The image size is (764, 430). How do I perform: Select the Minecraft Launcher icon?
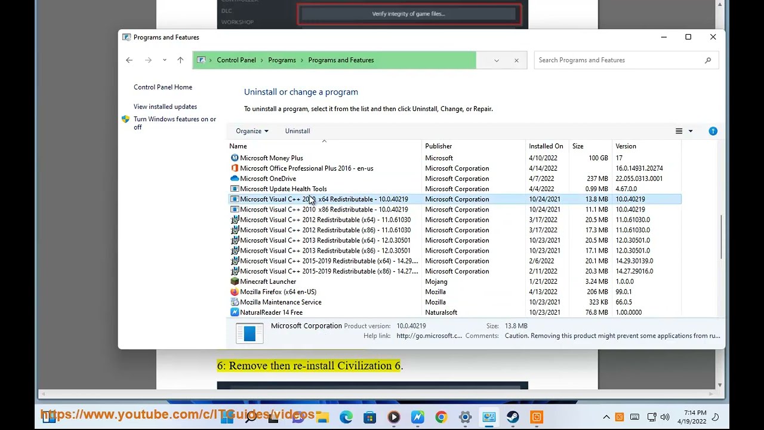(235, 281)
